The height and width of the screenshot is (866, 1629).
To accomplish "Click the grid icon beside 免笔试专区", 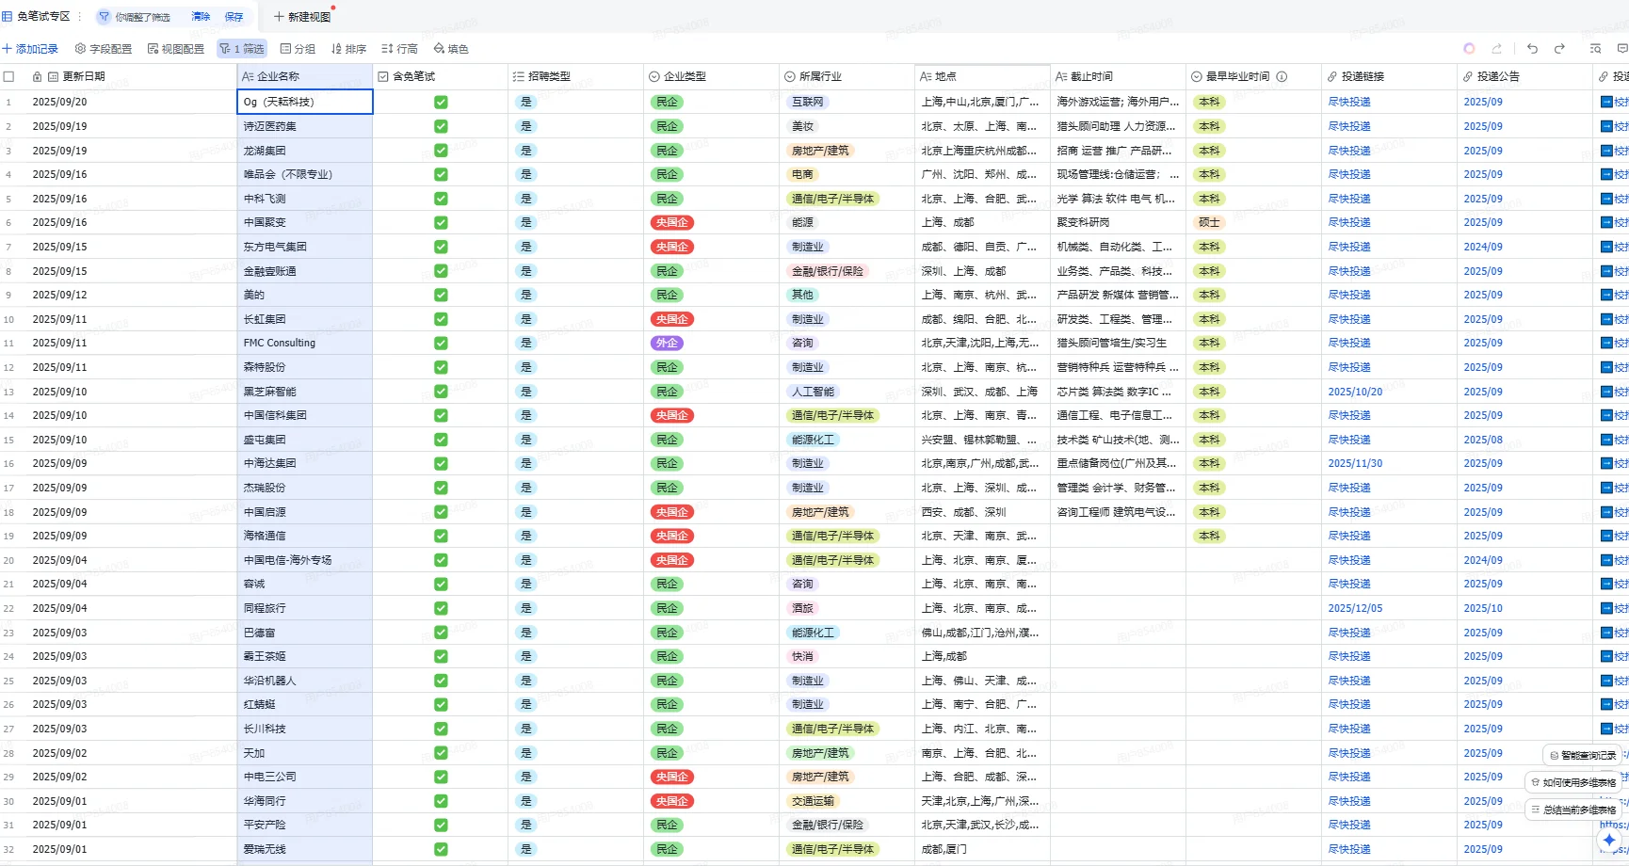I will pos(8,17).
